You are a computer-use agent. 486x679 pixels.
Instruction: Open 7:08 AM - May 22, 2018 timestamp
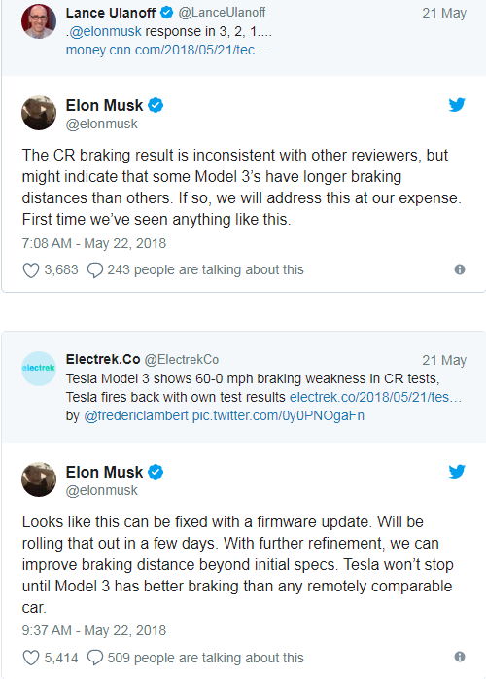tap(94, 243)
